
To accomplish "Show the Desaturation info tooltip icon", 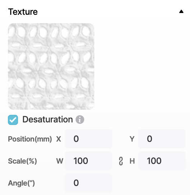I will click(x=80, y=120).
